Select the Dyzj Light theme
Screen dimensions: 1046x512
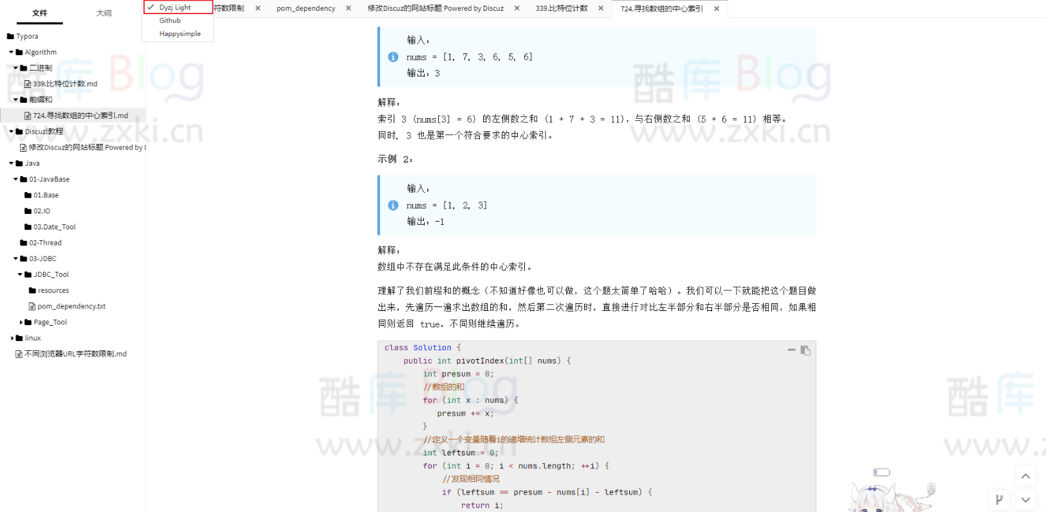coord(178,7)
